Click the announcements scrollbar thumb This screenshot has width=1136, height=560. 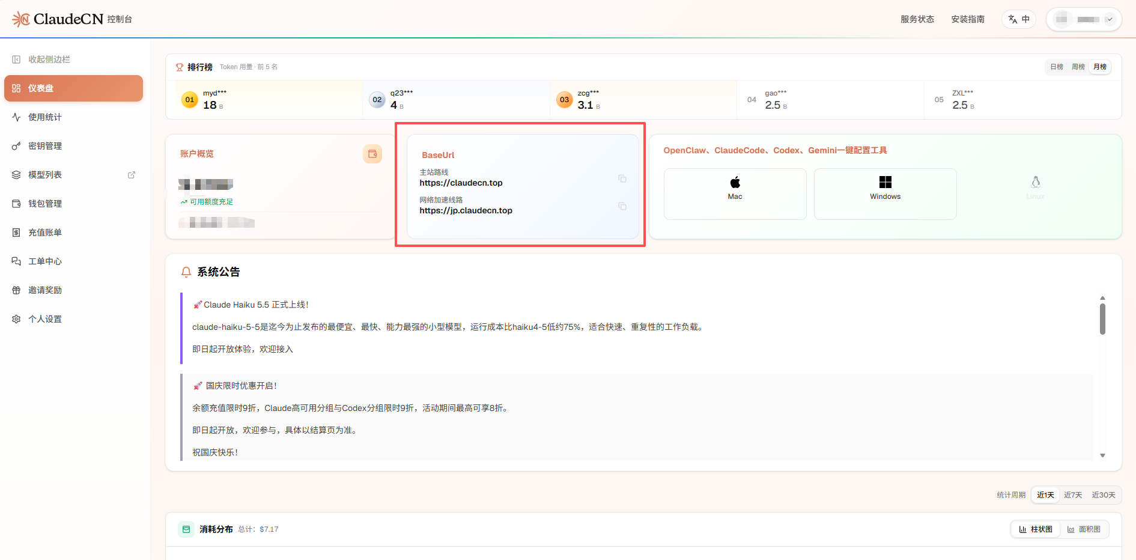coord(1102,318)
